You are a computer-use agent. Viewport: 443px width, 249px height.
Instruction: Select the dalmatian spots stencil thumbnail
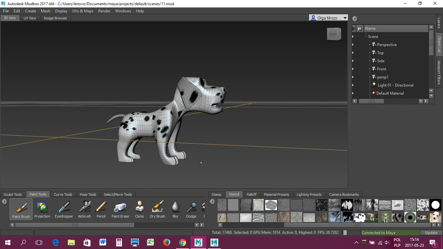(x=360, y=217)
